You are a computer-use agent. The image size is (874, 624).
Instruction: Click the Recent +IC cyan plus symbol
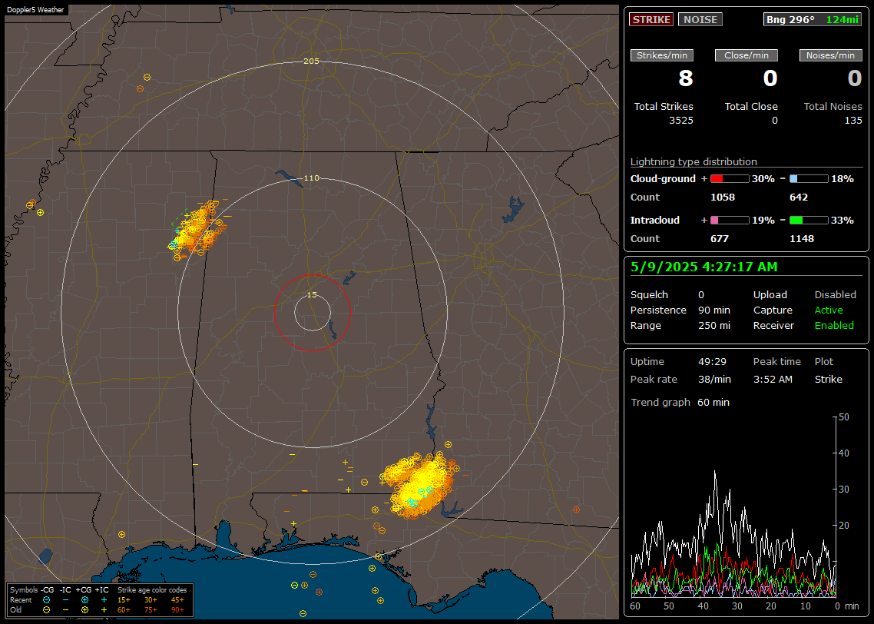click(x=104, y=600)
